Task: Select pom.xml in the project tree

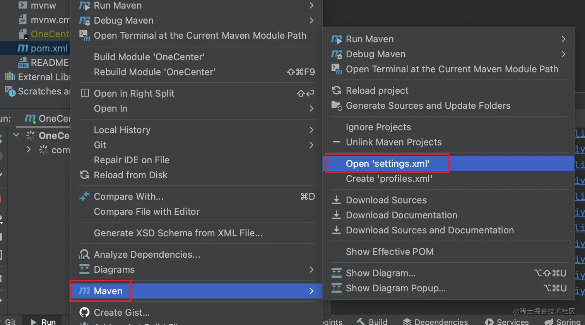Action: coord(49,48)
